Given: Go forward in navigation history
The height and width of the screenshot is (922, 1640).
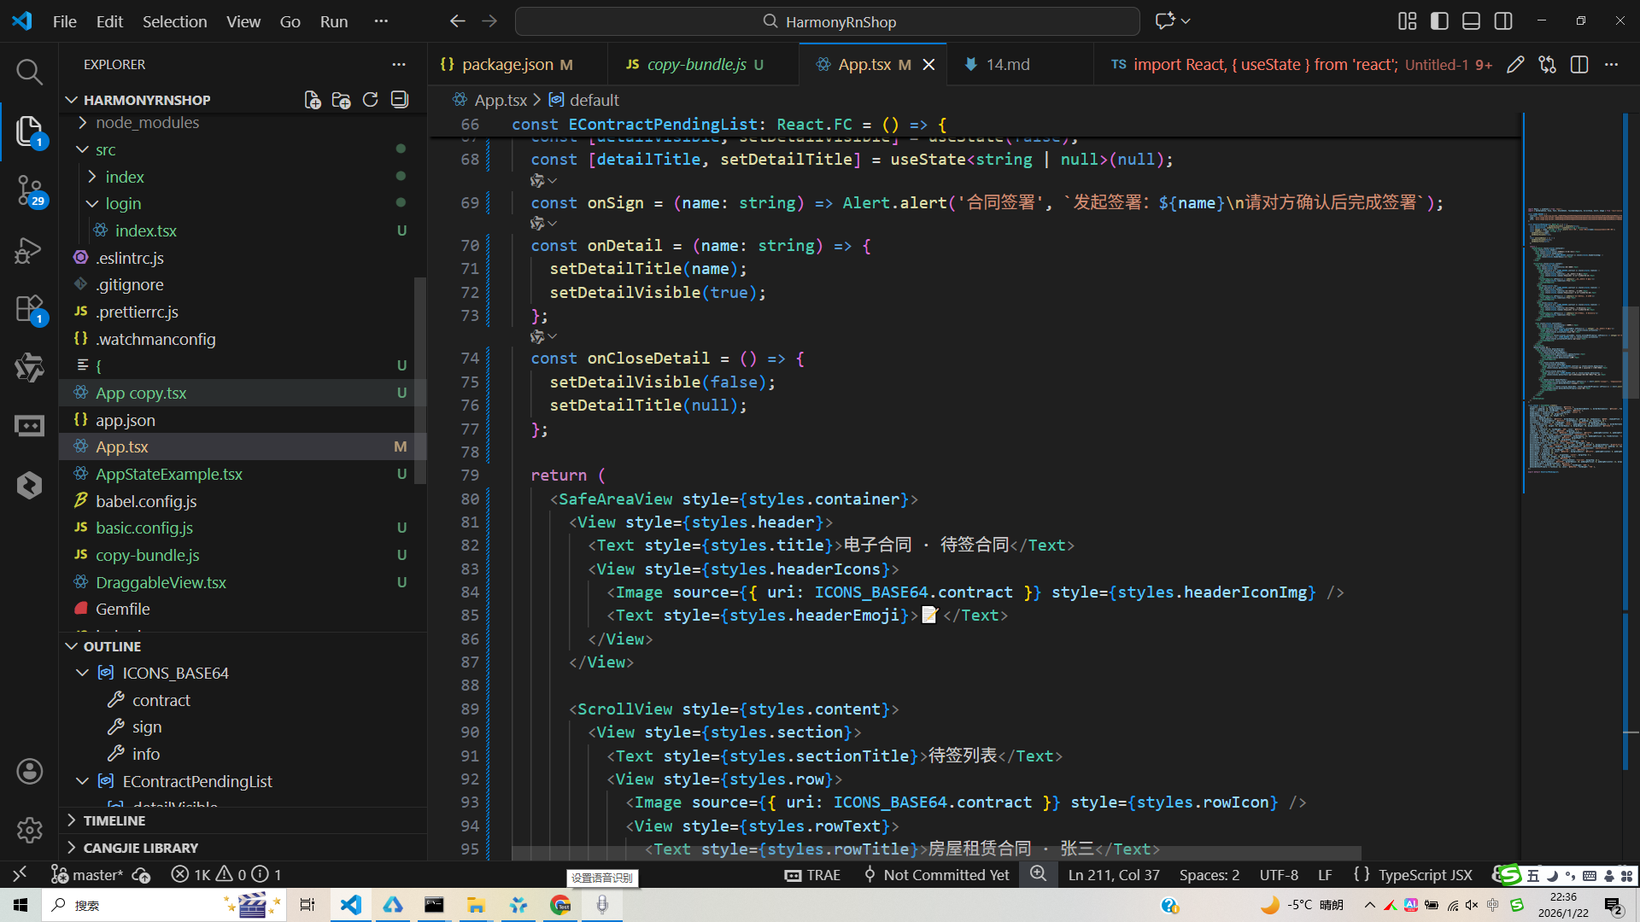Looking at the screenshot, I should coord(489,21).
